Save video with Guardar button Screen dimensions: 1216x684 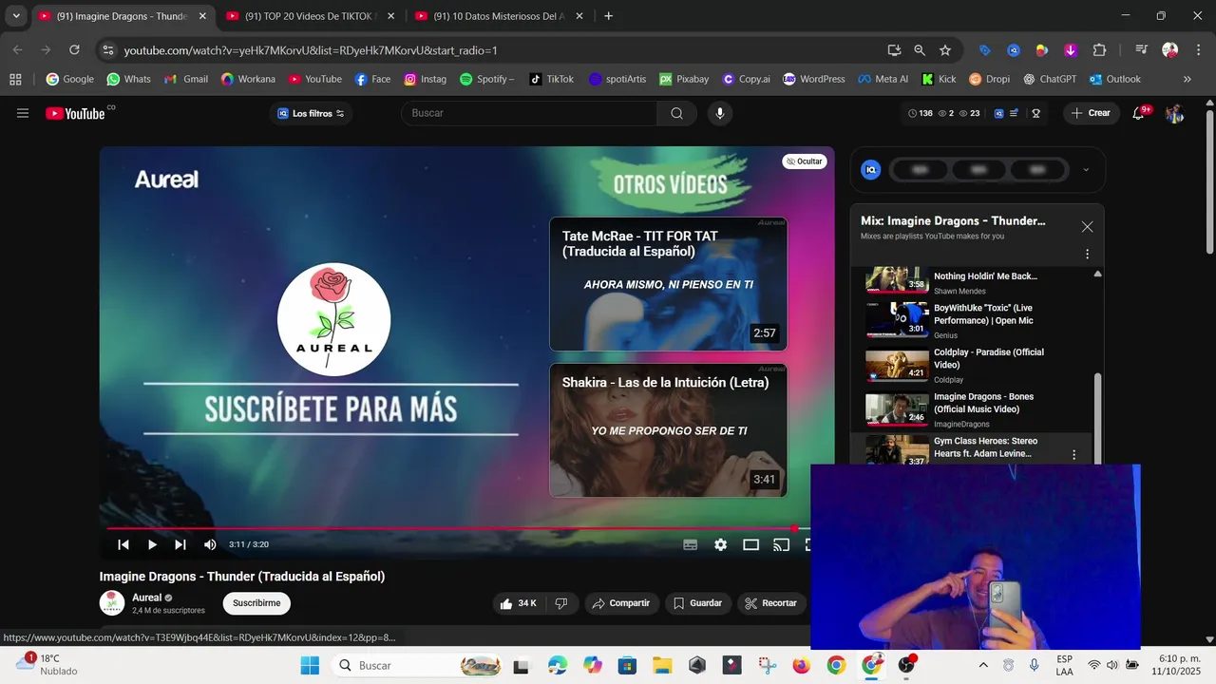tap(697, 603)
